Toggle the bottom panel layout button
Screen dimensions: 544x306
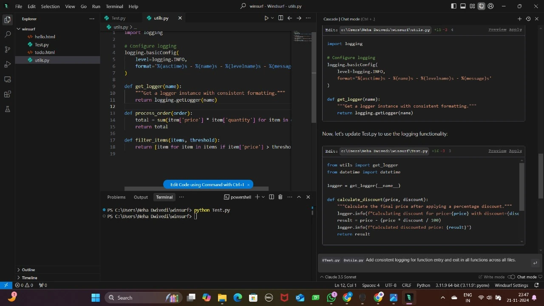click(x=463, y=6)
